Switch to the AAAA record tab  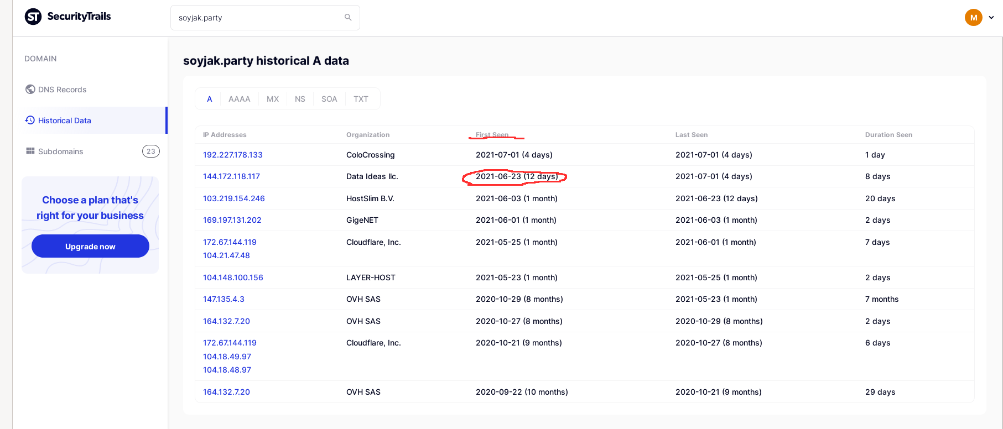(239, 99)
